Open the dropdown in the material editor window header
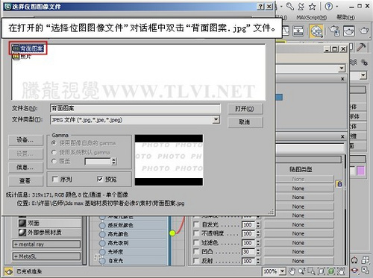373x278 pixels. (342, 68)
